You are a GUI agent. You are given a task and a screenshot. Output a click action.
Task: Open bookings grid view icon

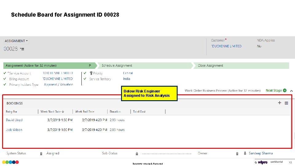coord(286,103)
